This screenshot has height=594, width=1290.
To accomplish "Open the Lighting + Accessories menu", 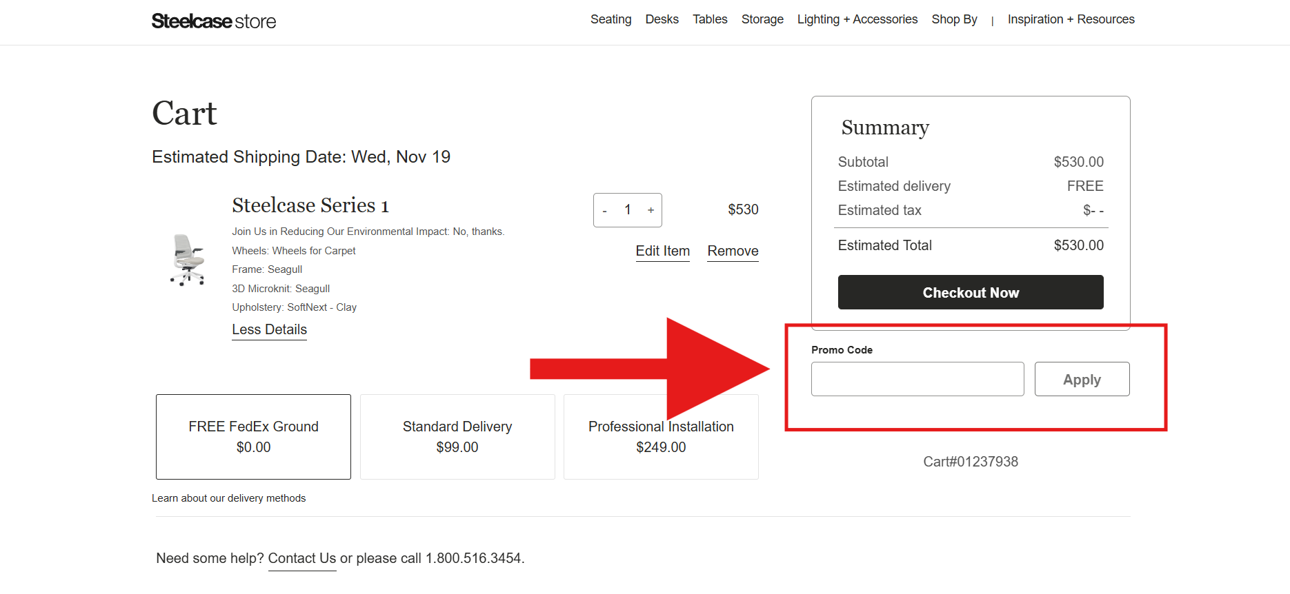I will (x=857, y=19).
